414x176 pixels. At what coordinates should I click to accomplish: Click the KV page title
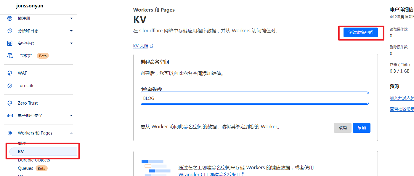click(140, 20)
